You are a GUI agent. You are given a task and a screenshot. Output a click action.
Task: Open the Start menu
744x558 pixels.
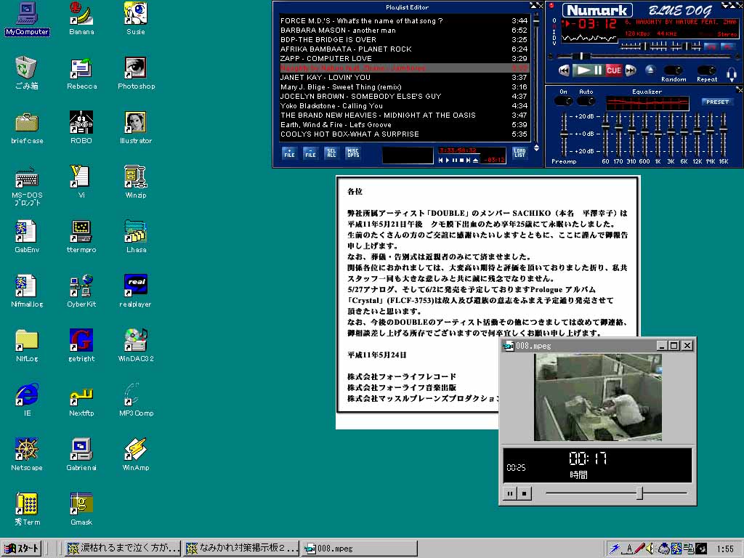pos(22,548)
